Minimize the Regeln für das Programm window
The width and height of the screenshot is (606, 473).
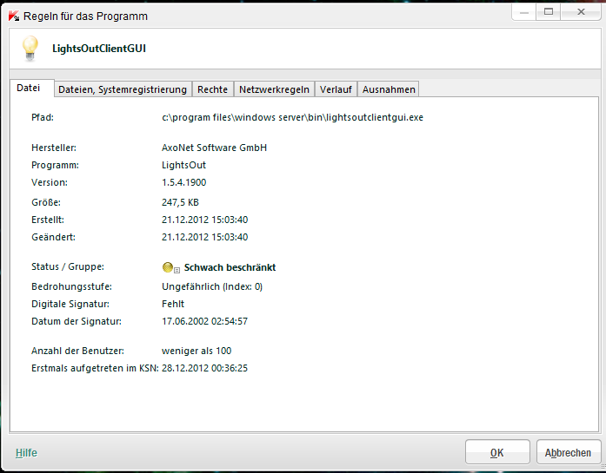(x=524, y=12)
